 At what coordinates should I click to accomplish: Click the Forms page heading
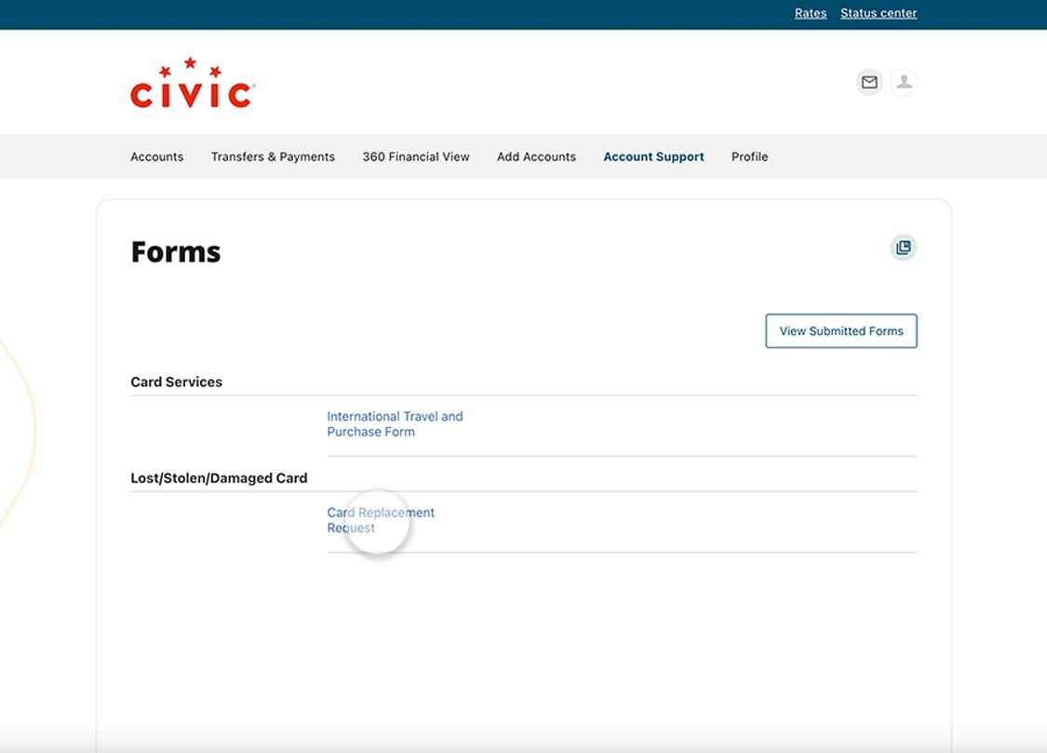(x=176, y=252)
